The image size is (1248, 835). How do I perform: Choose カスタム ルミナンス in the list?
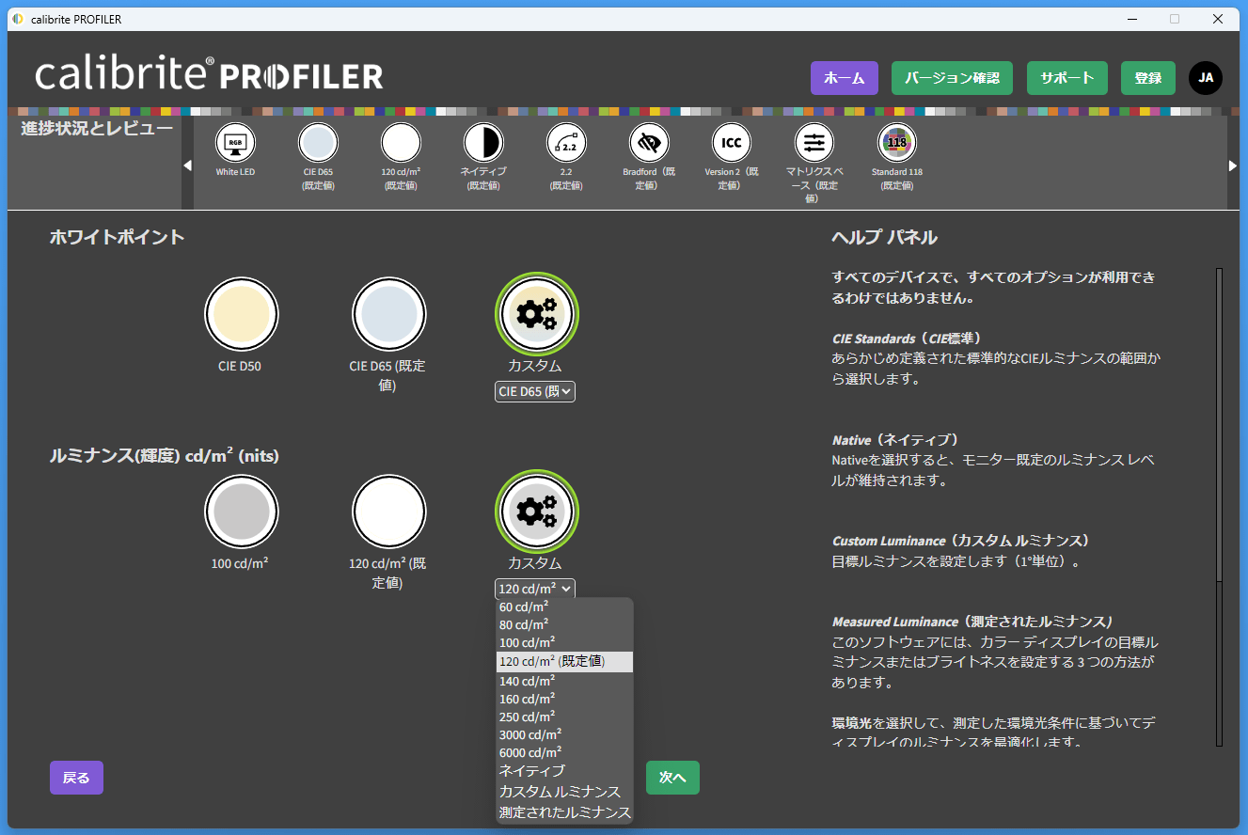pyautogui.click(x=564, y=792)
